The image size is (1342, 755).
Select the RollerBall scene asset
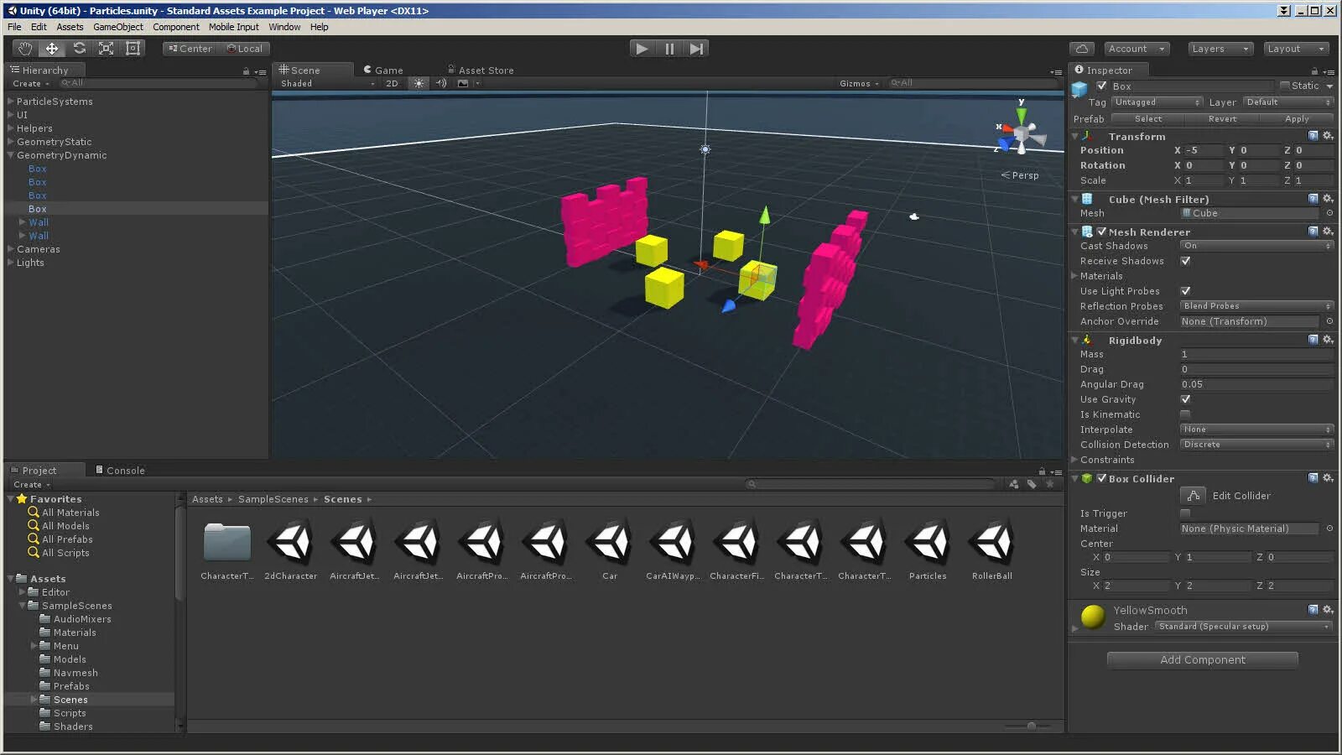pos(992,549)
